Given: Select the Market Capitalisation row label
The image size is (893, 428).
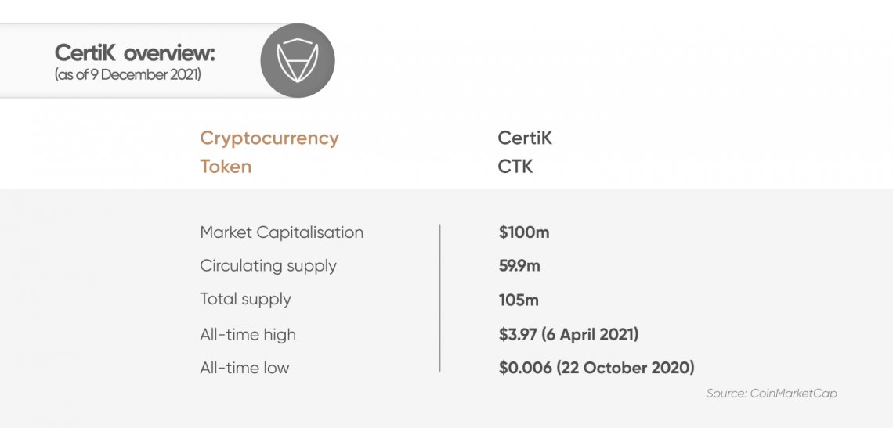Looking at the screenshot, I should pyautogui.click(x=281, y=233).
